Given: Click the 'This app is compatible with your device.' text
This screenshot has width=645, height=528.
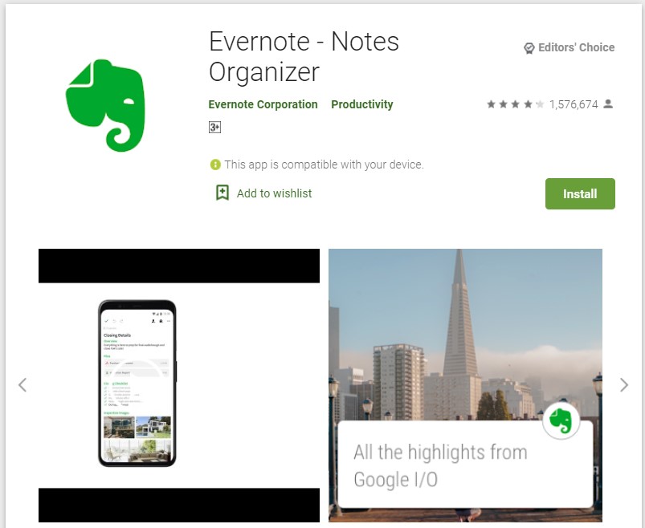Looking at the screenshot, I should [325, 164].
